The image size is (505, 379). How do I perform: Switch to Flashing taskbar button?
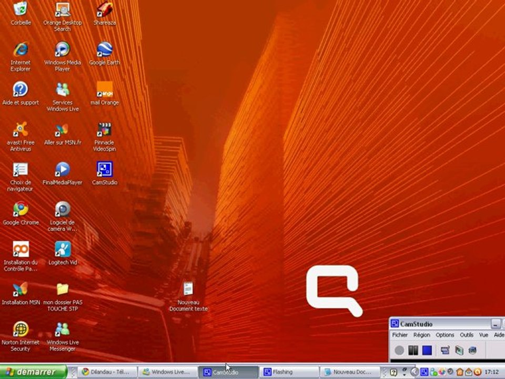pos(289,372)
